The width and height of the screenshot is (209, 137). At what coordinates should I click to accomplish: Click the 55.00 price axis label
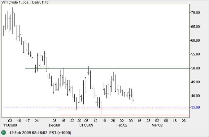(195, 54)
